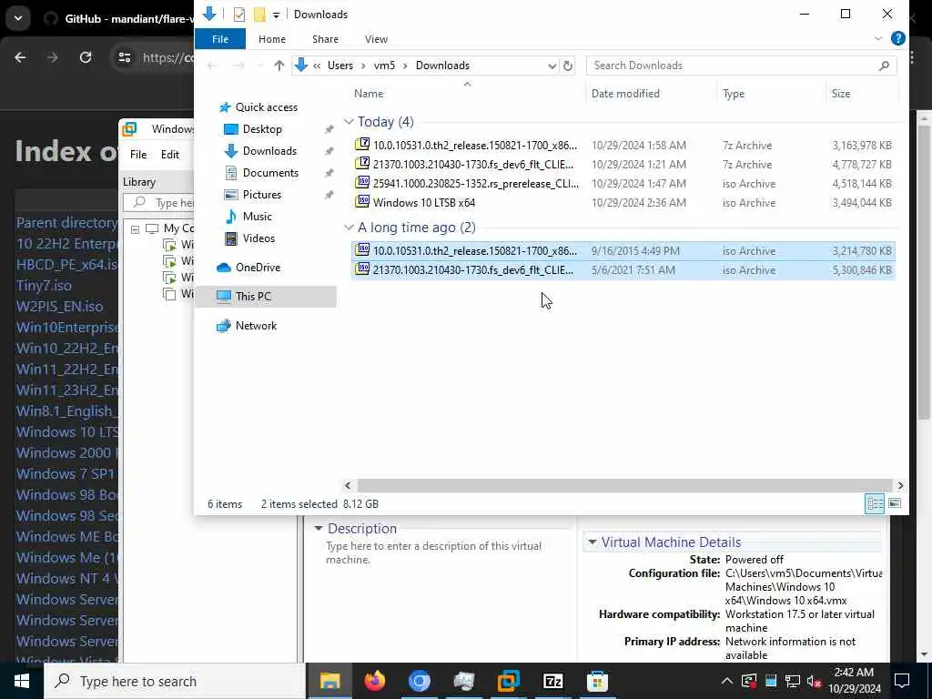Sort files by Name column header

pos(369,94)
